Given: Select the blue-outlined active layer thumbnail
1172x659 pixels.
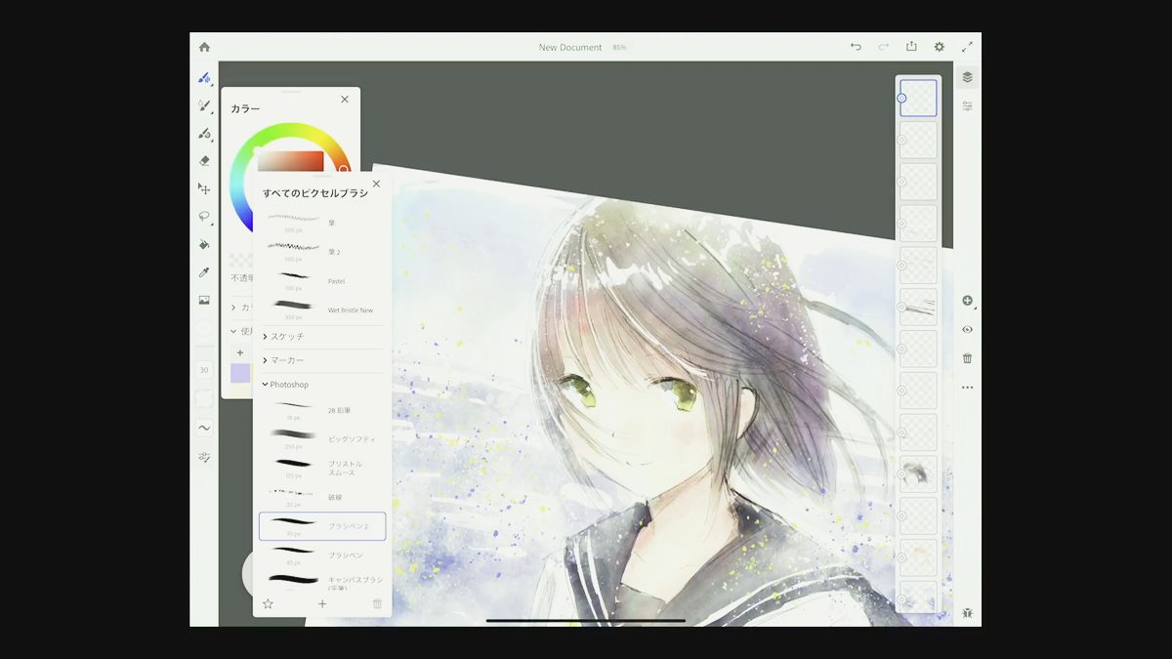Looking at the screenshot, I should pyautogui.click(x=918, y=98).
